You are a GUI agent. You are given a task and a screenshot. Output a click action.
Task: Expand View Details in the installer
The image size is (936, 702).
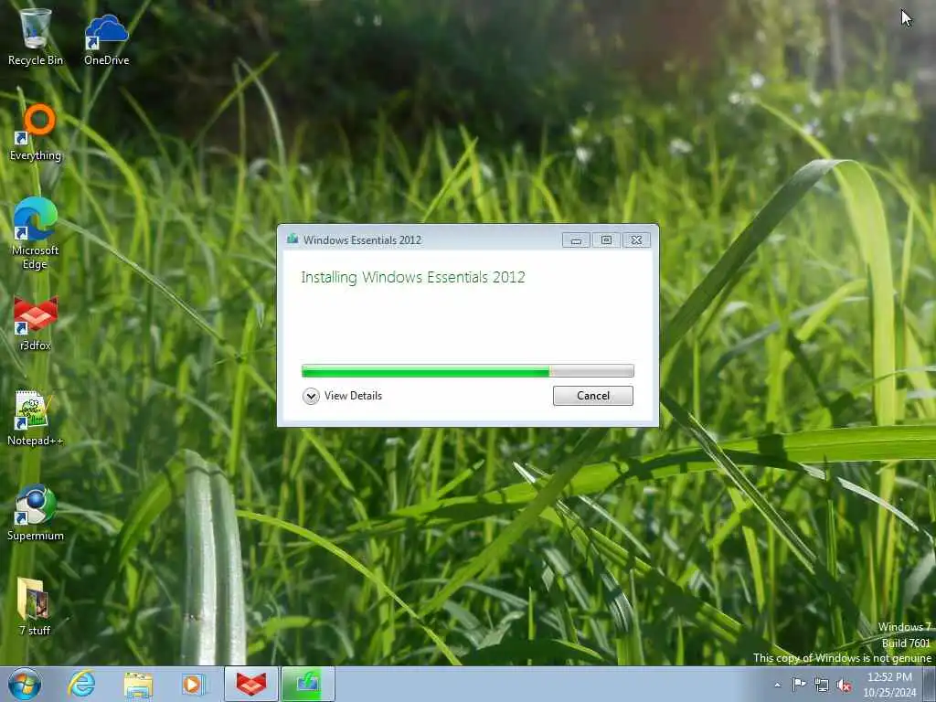tap(342, 396)
